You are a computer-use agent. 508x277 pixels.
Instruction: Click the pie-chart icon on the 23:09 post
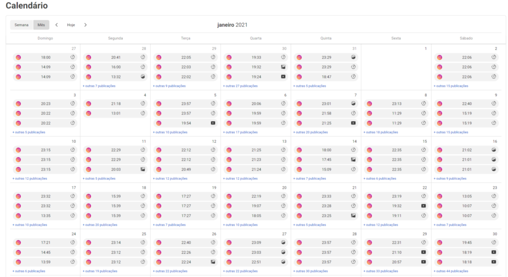[283, 242]
